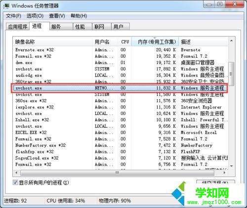Select the 进程 tab
The height and width of the screenshot is (208, 247).
pos(39,26)
